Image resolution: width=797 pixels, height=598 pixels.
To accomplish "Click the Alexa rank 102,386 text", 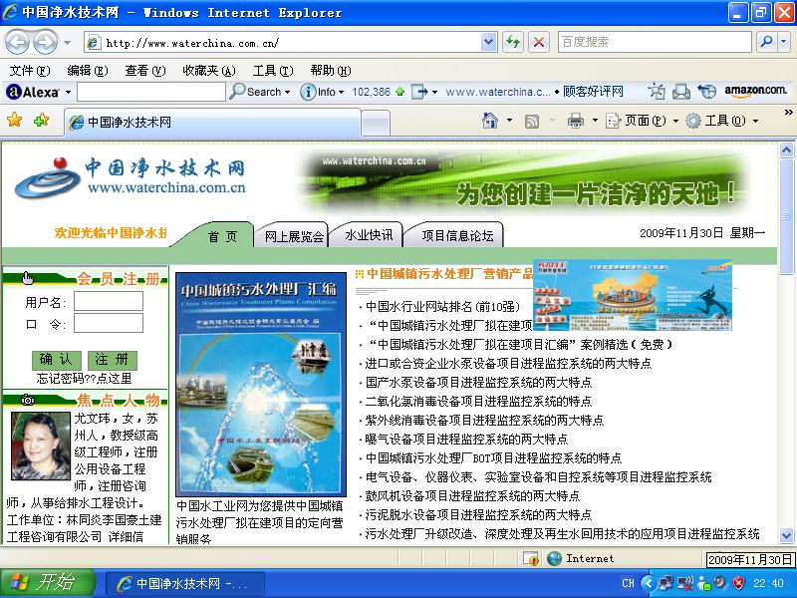I will (x=372, y=92).
